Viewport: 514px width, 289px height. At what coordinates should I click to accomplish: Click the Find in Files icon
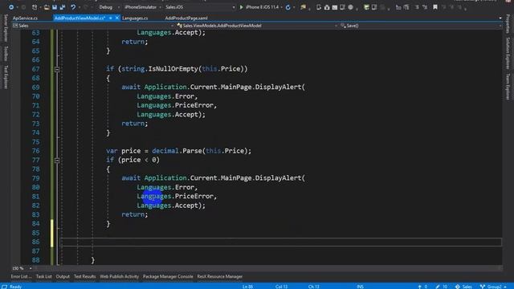303,7
